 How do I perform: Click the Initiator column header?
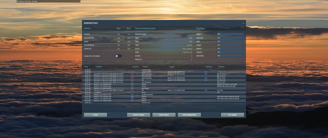(x=99, y=67)
